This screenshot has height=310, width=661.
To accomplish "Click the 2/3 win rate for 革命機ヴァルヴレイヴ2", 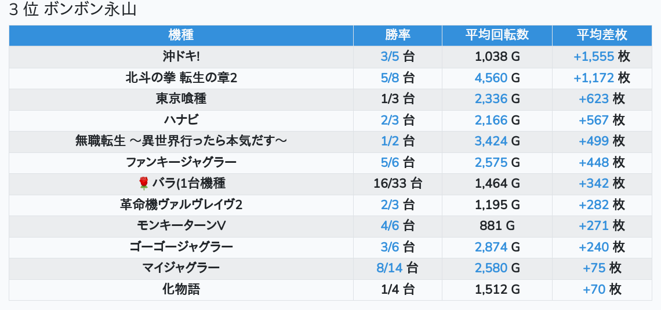I will 390,205.
